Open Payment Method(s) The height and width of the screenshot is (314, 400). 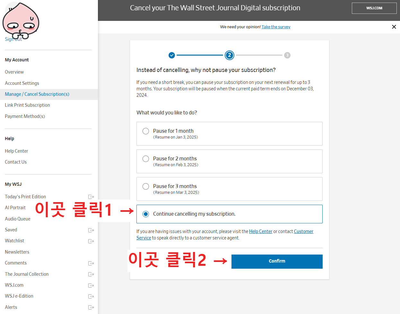25,116
